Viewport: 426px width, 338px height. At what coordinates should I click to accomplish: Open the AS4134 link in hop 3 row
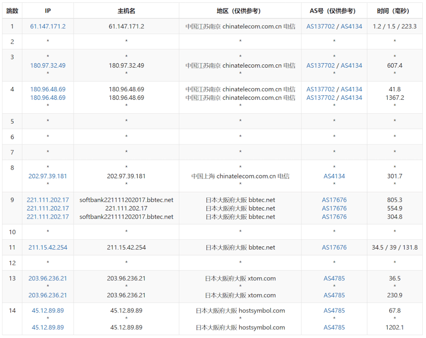[351, 65]
